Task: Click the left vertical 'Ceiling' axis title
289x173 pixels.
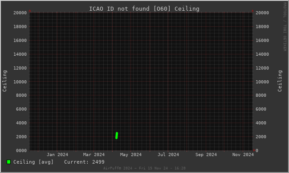Action: pos(4,81)
